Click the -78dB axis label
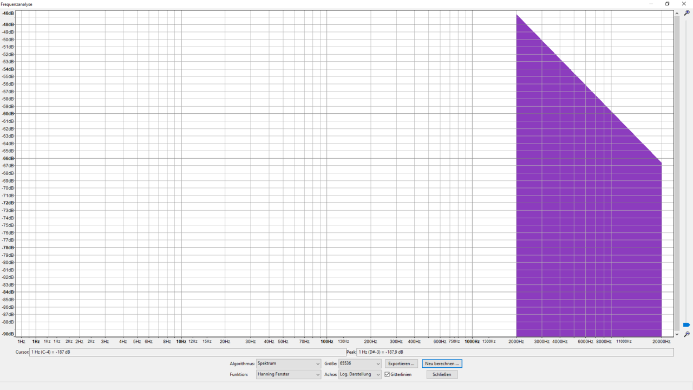 (8, 247)
